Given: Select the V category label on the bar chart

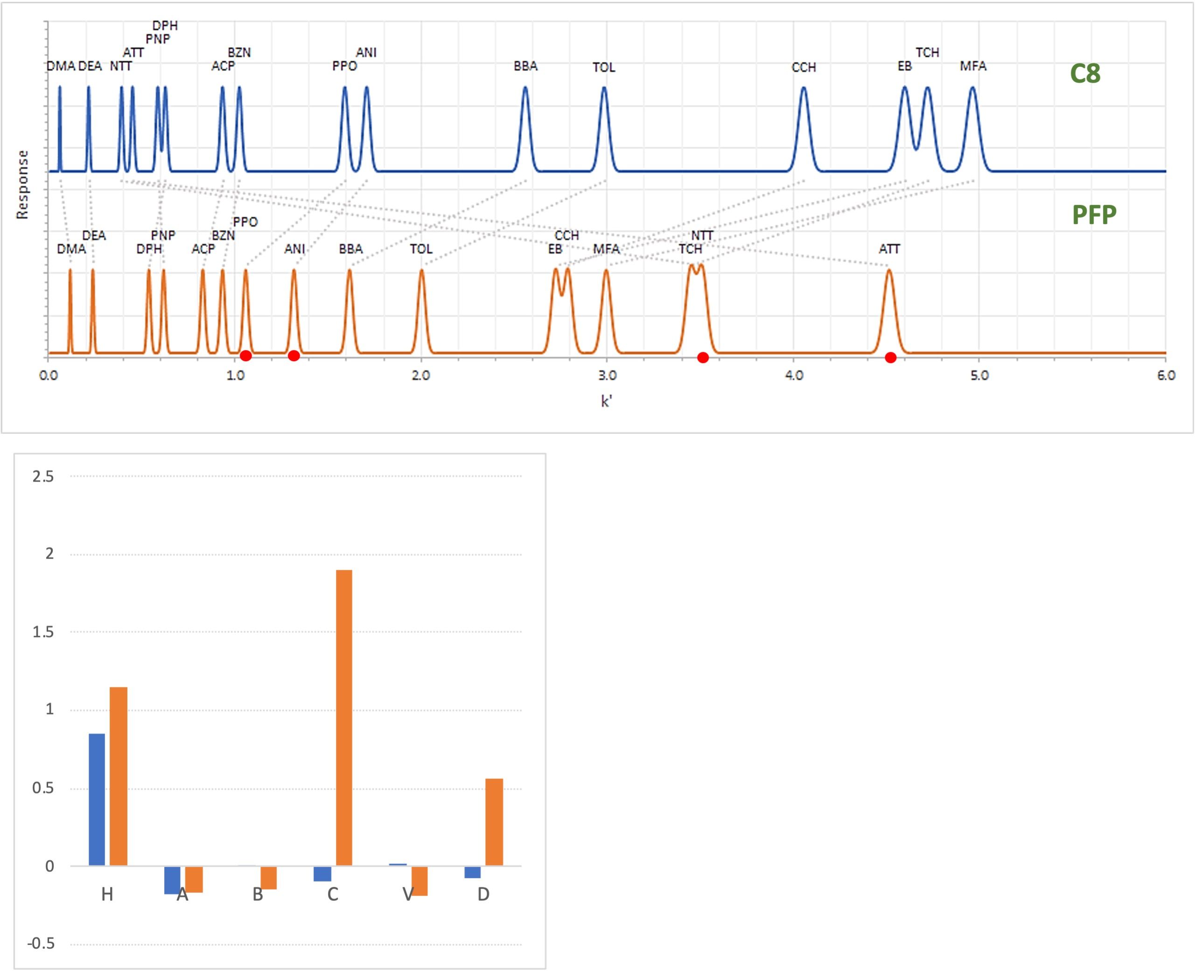Looking at the screenshot, I should 408,895.
